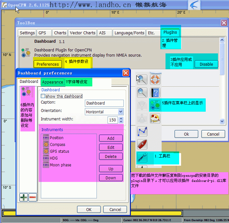Image resolution: width=229 pixels, height=223 pixels.
Task: Increase Instrument width with up arrow
Action: (x=121, y=118)
